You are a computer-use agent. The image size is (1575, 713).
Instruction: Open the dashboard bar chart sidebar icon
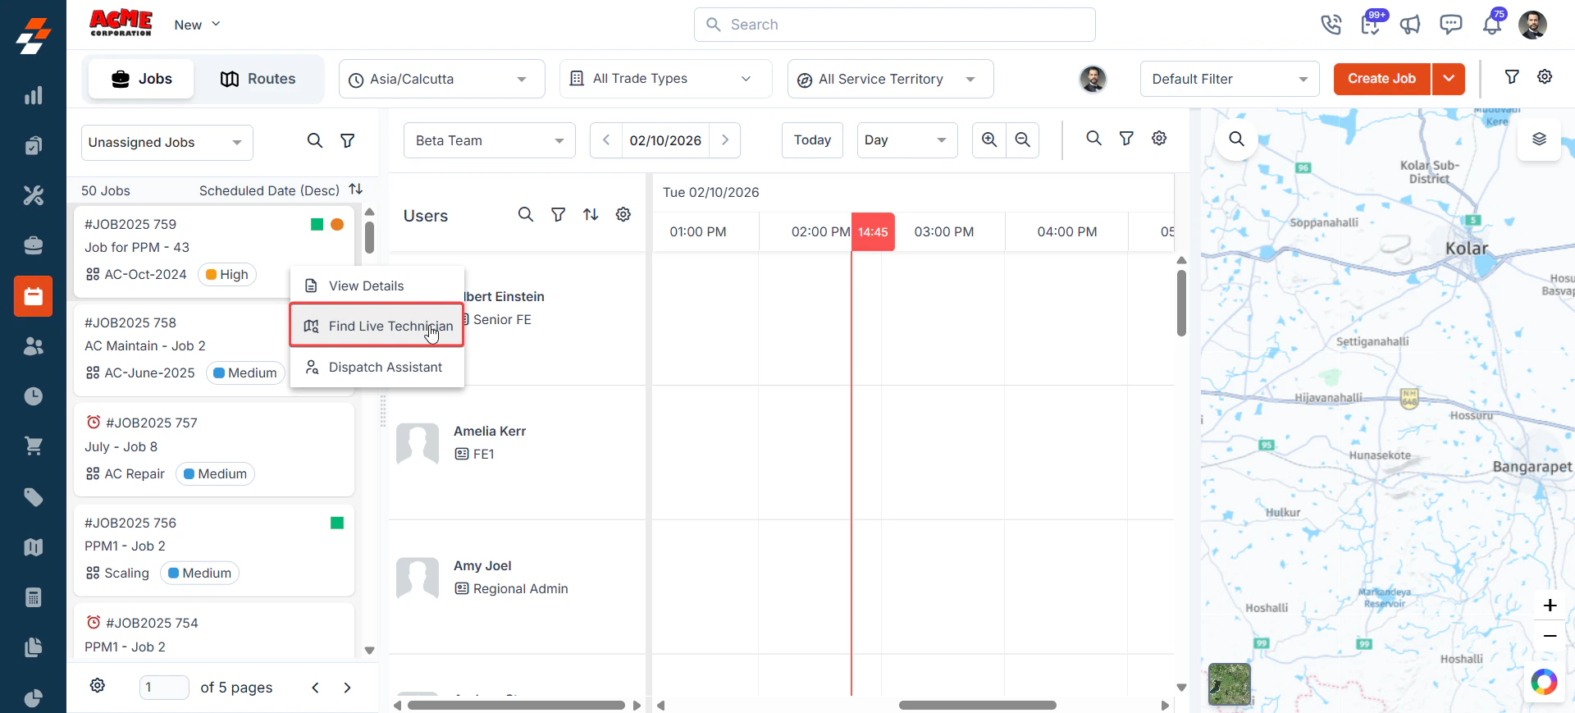coord(33,95)
